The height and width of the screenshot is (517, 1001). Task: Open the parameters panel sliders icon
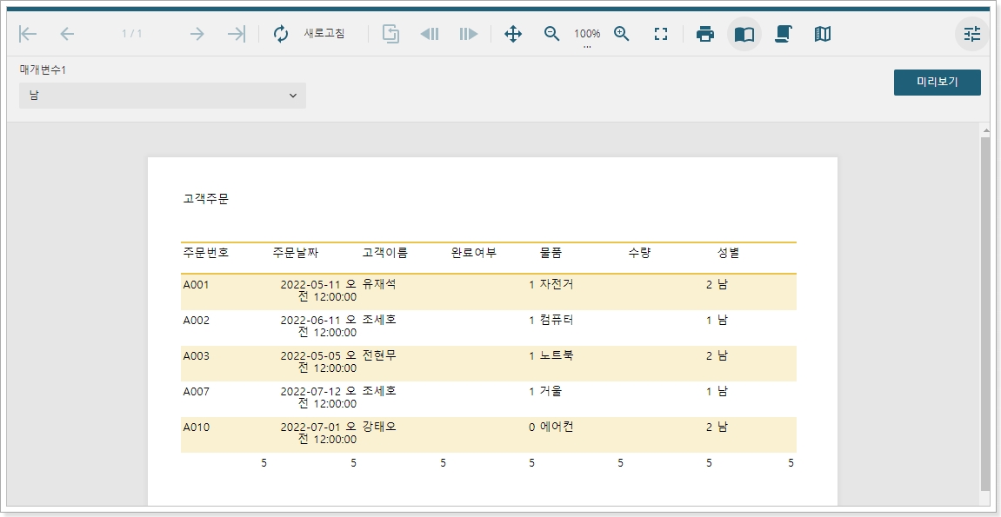click(972, 34)
